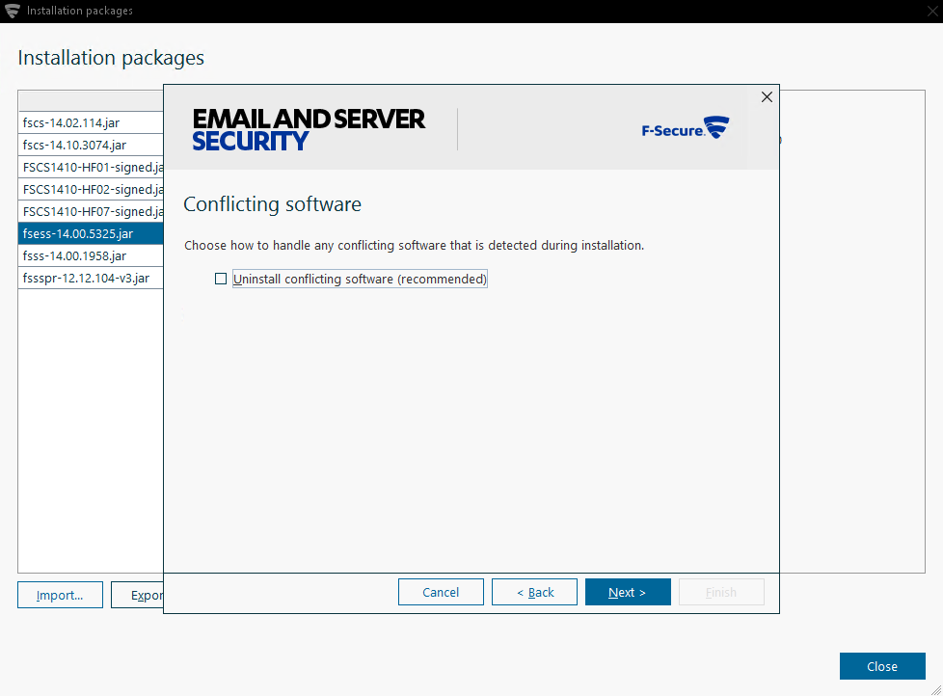Close the Conflicting software dialog with X
Viewport: 943px width, 696px height.
(x=767, y=96)
